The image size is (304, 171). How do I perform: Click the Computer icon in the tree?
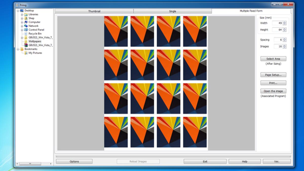pyautogui.click(x=26, y=22)
